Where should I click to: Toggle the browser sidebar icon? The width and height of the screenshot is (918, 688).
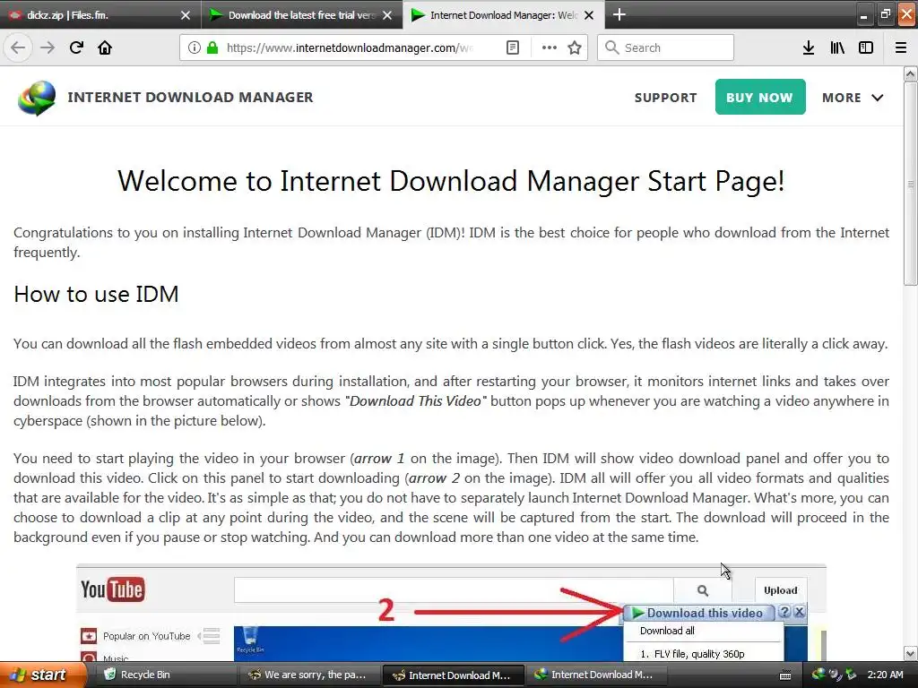tap(866, 47)
